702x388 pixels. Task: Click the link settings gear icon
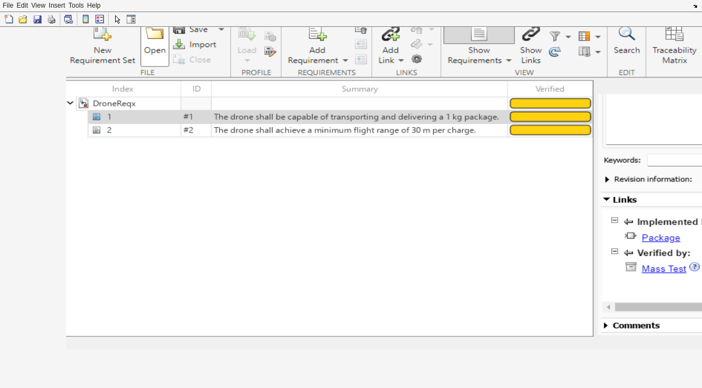coord(417,59)
